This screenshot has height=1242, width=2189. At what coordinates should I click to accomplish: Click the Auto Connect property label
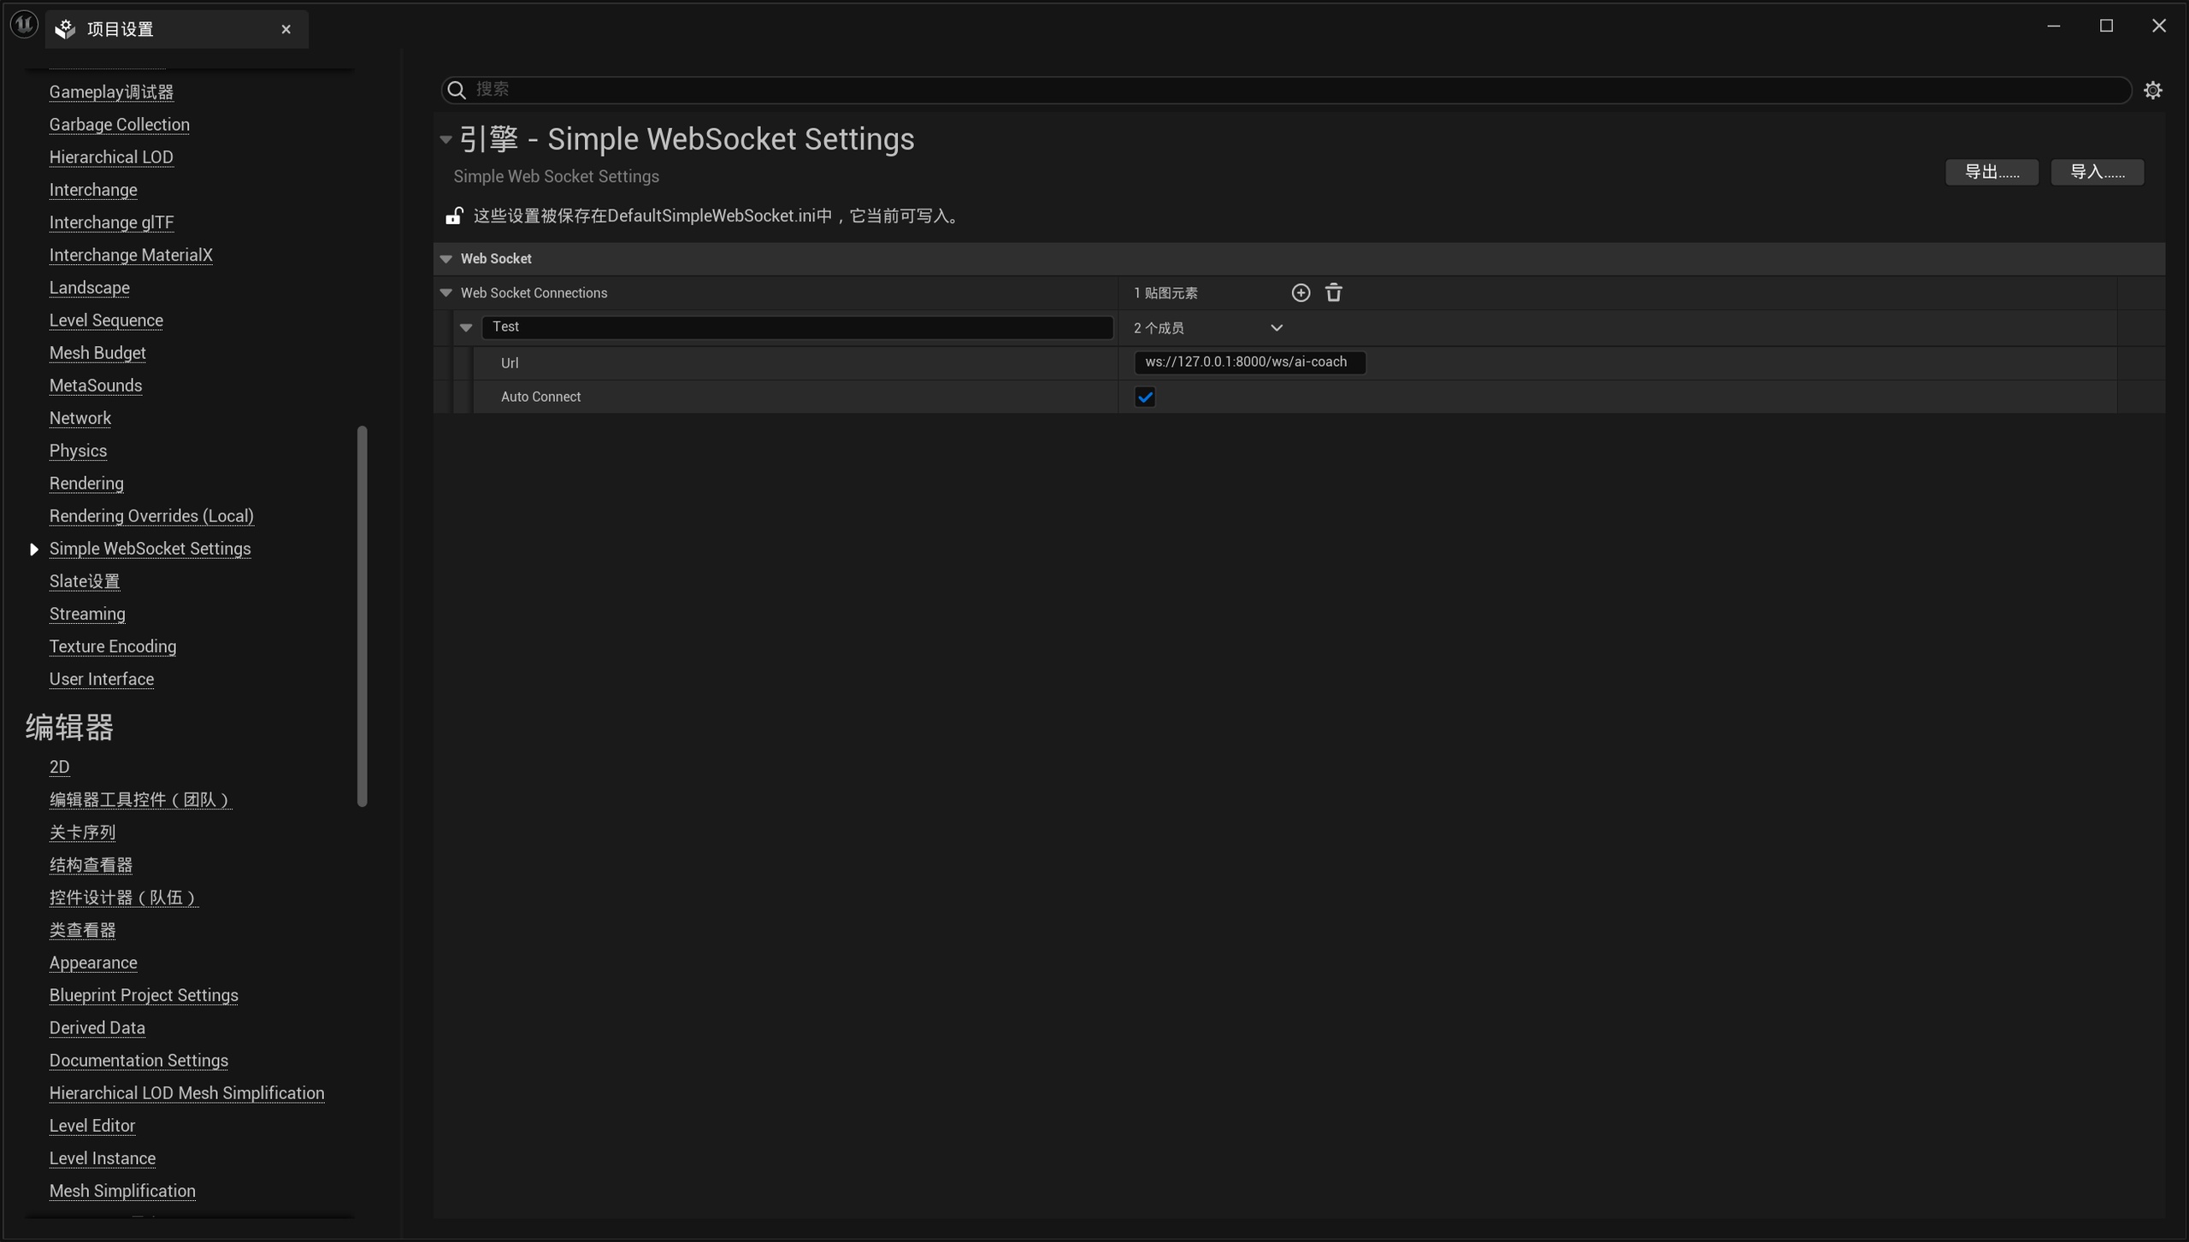540,397
